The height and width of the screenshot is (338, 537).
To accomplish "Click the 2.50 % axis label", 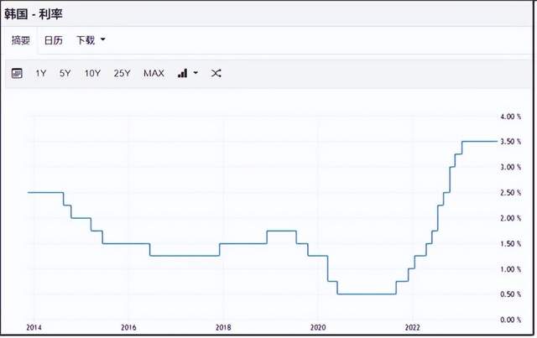I will (x=511, y=193).
